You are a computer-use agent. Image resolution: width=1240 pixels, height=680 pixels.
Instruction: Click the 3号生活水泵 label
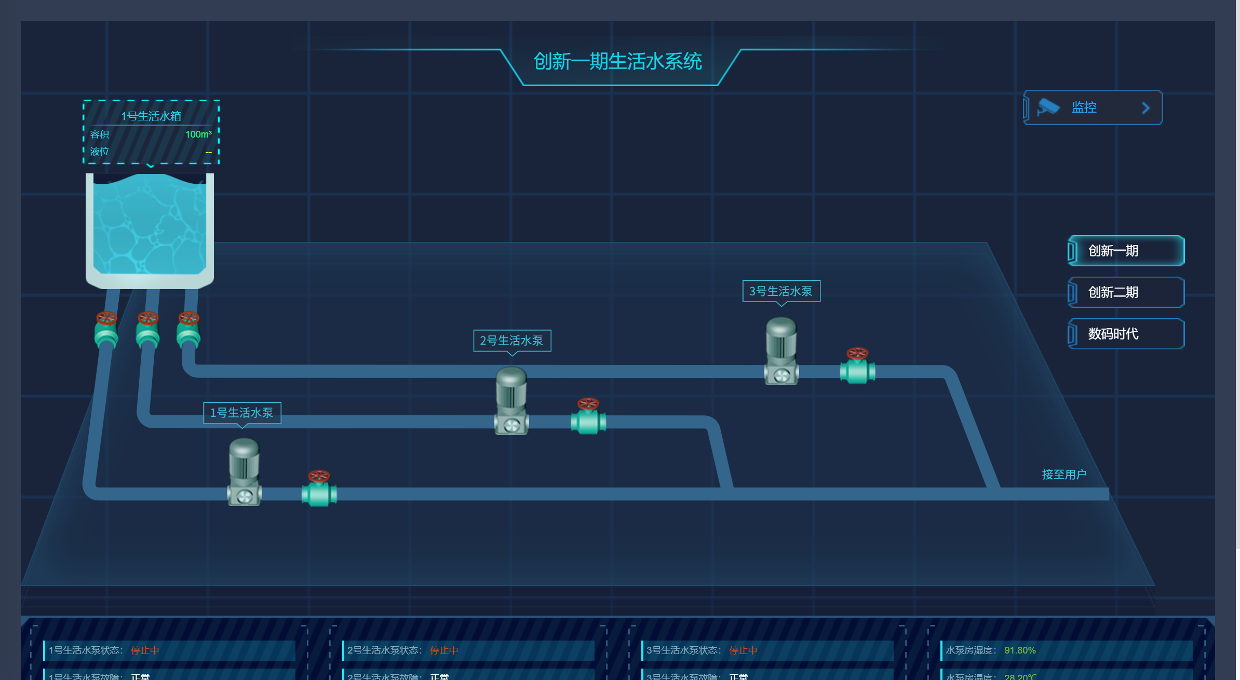pyautogui.click(x=781, y=291)
